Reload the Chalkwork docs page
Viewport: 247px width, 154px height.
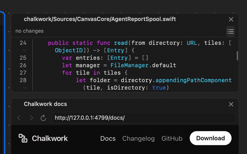coord(43,118)
